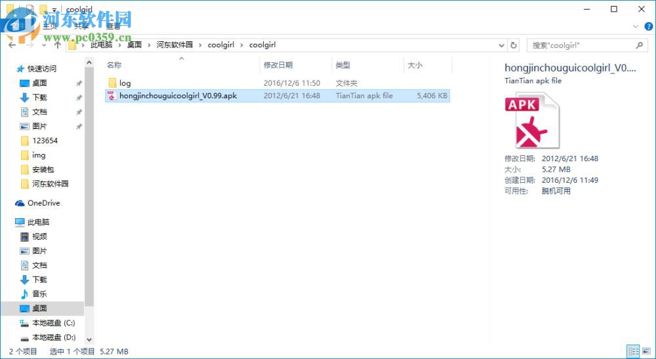Click the TianTian apk file type cell
656x359 pixels.
click(x=364, y=96)
